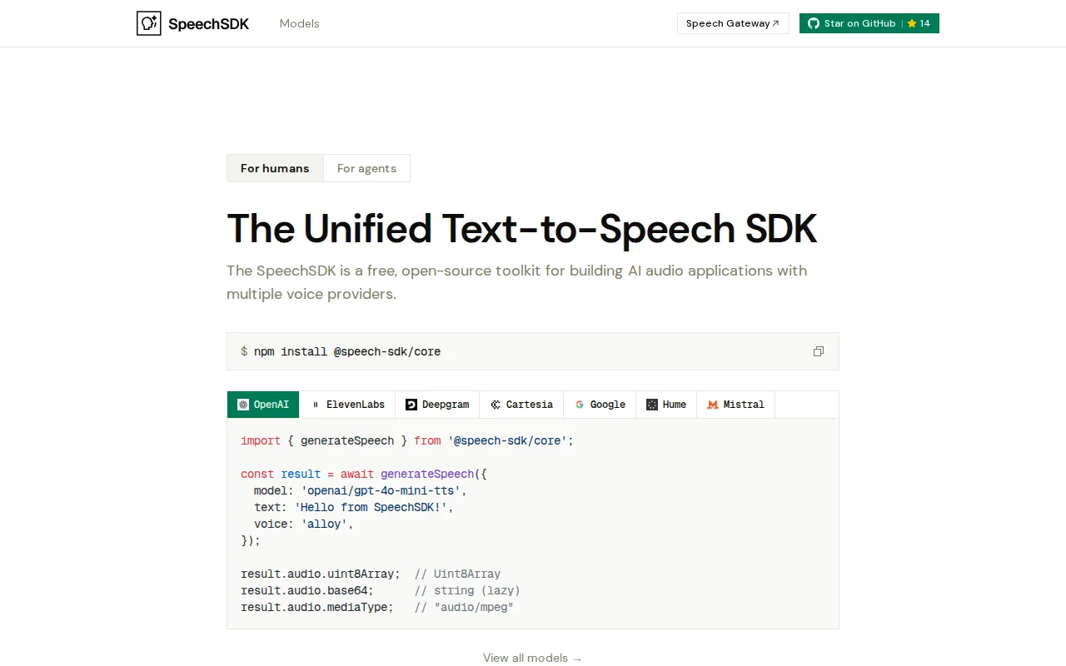Switch to For agents view
The height and width of the screenshot is (666, 1066).
click(366, 168)
